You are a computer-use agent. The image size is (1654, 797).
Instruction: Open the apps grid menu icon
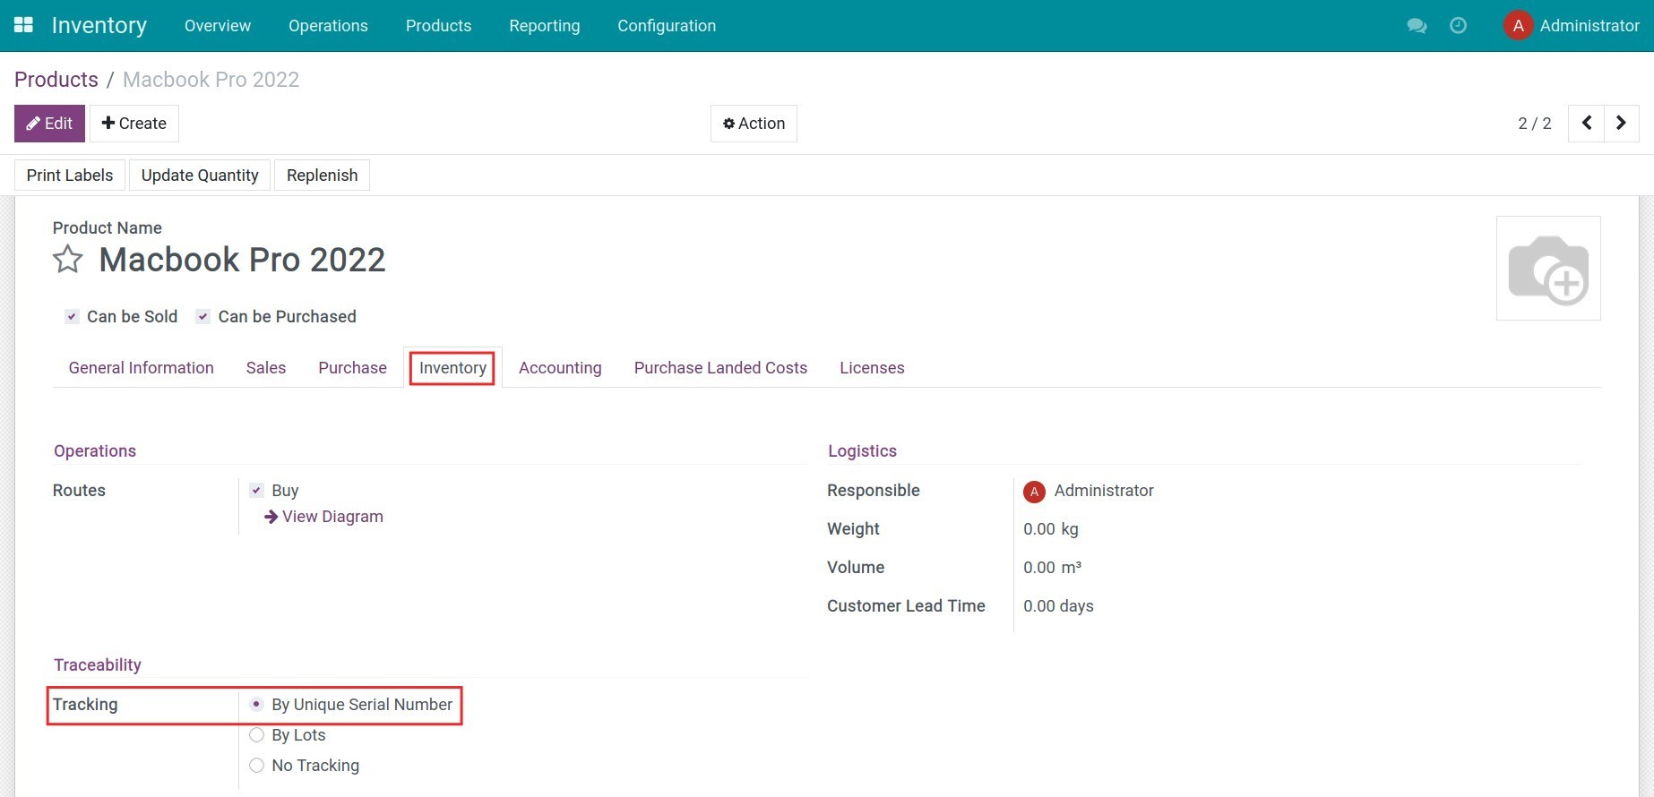coord(23,25)
